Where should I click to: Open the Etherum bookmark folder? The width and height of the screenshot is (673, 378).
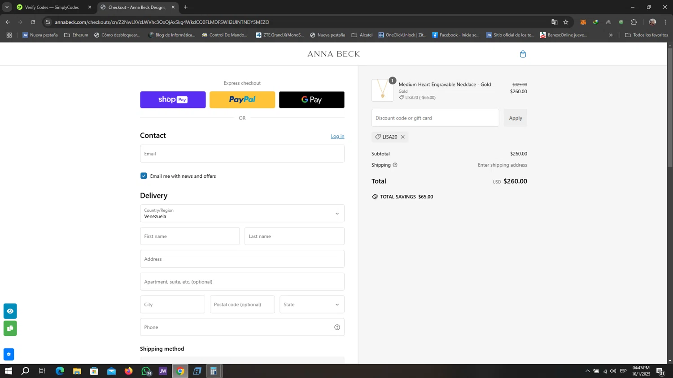(76, 35)
